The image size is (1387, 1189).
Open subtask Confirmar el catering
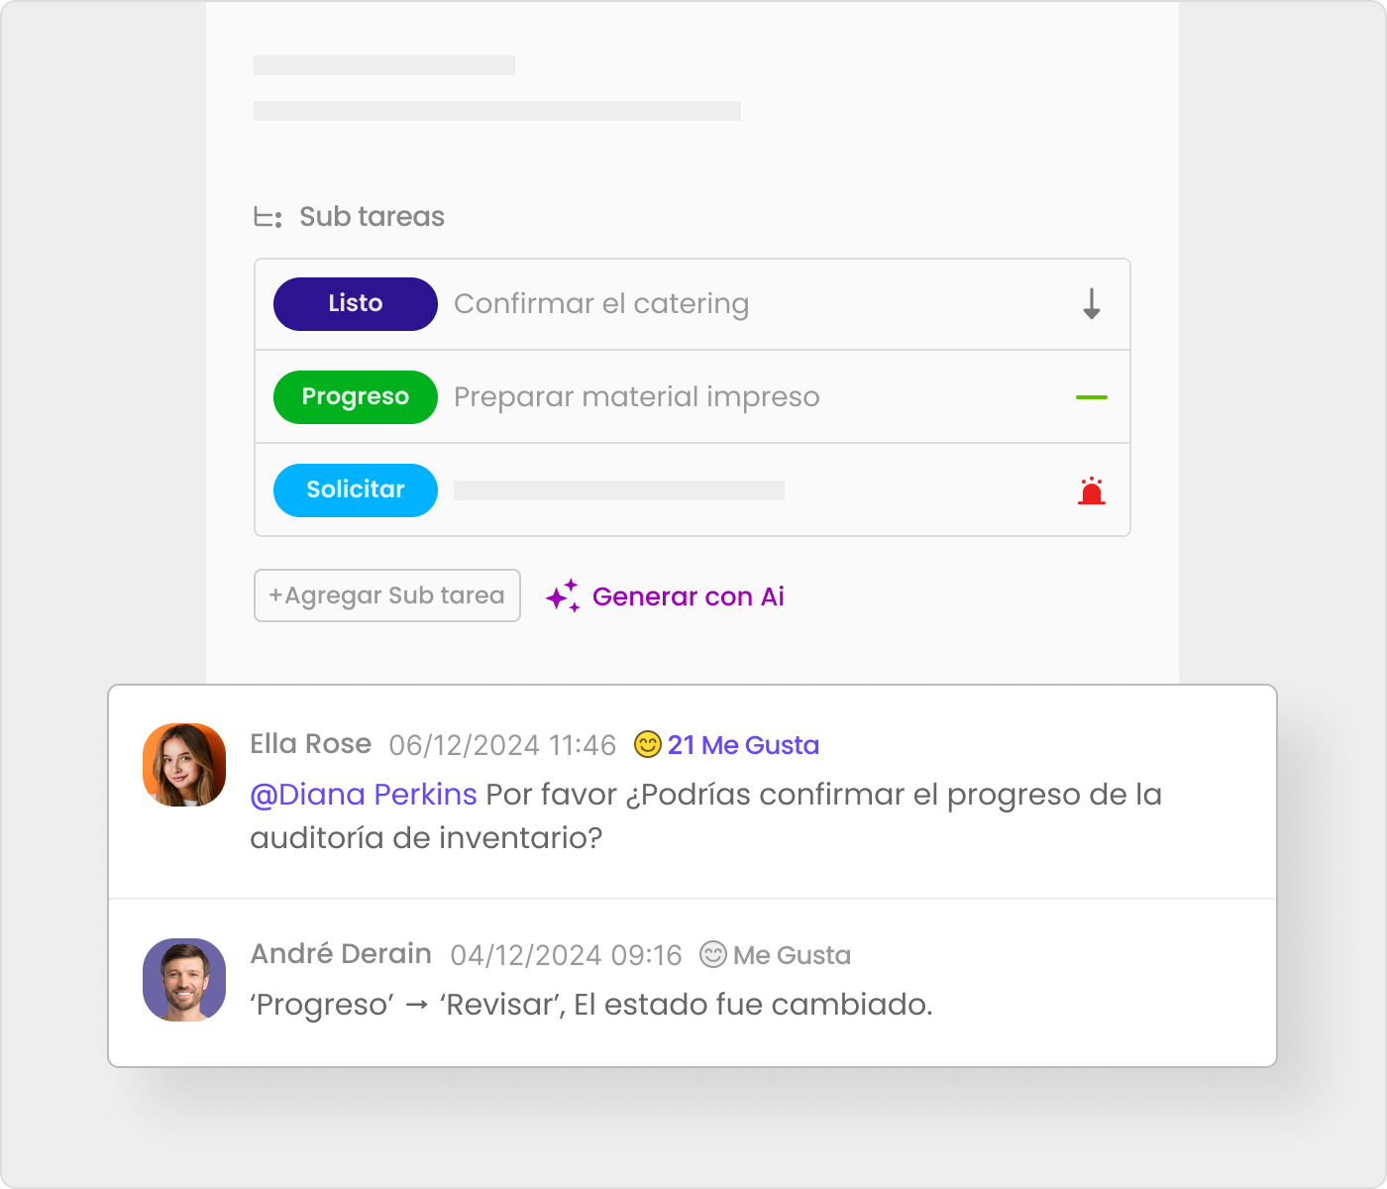coord(601,304)
